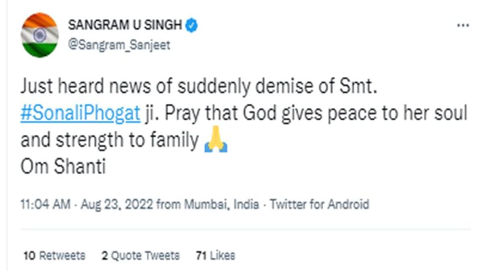Show the 71 Likes list
Image resolution: width=481 pixels, height=271 pixels.
click(215, 256)
